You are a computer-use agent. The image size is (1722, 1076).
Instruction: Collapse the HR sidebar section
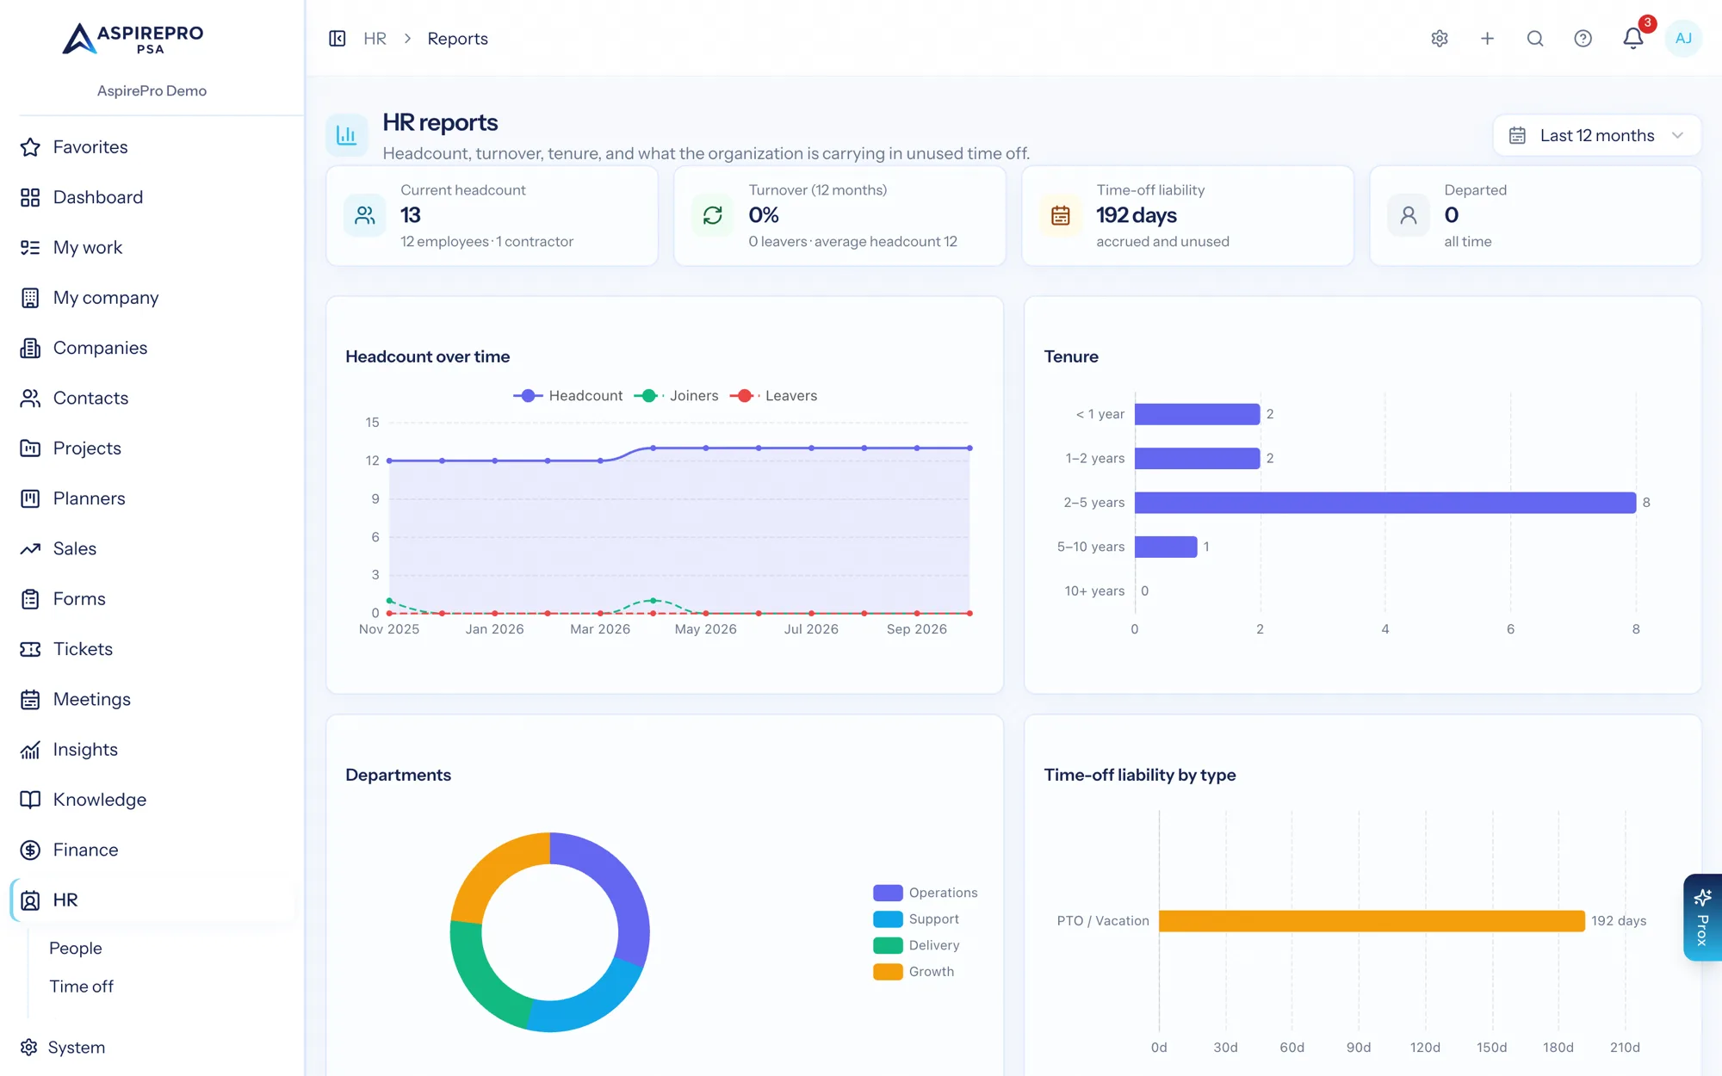tap(152, 900)
